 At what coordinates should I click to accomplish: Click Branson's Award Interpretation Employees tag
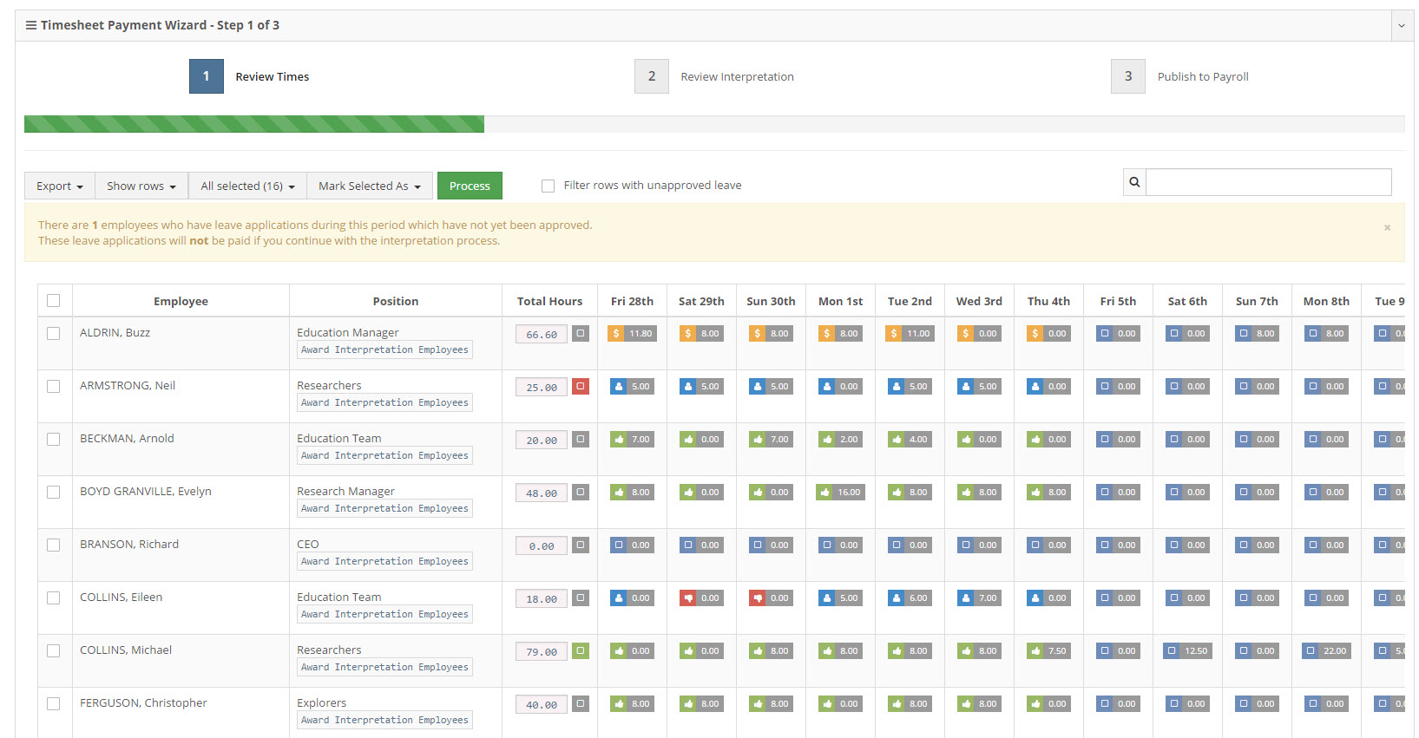point(384,561)
